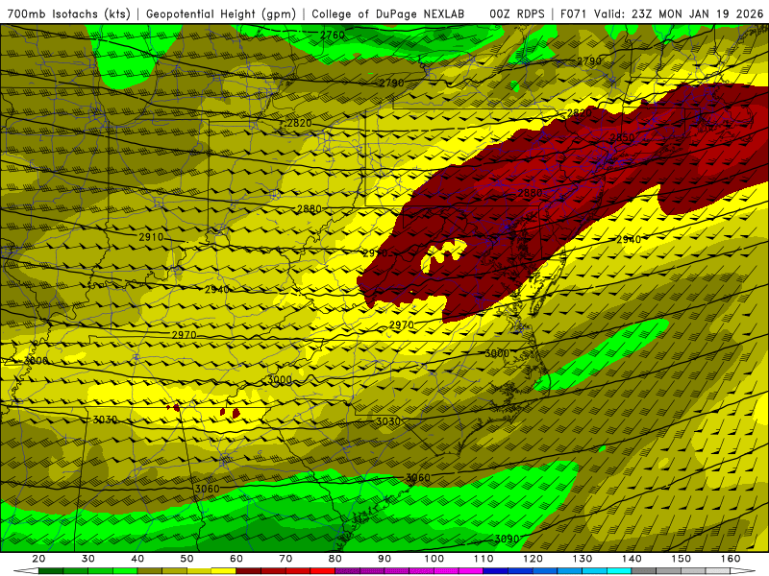Click the '00Z RDPS' model run label
Viewport: 769px width, 576px height.
517,13
